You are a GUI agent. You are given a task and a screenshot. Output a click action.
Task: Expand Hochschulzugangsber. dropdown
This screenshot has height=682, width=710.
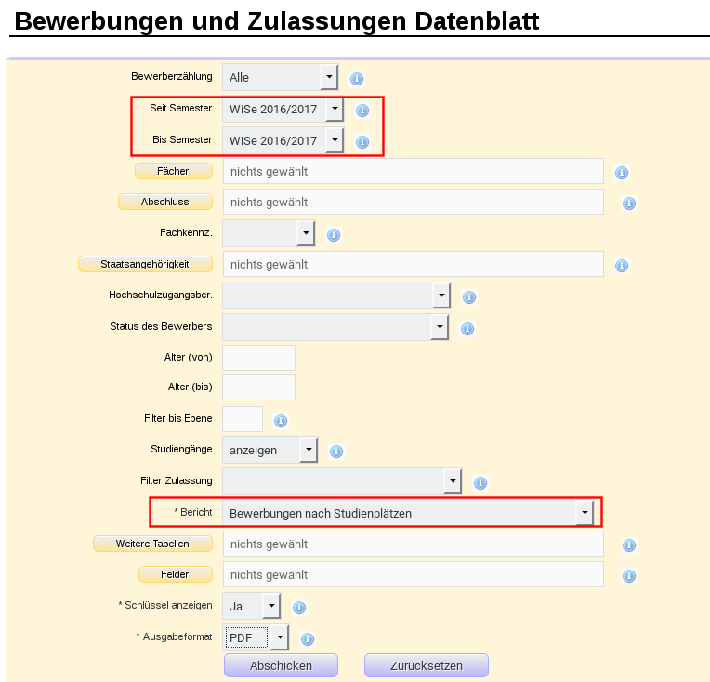click(x=336, y=295)
